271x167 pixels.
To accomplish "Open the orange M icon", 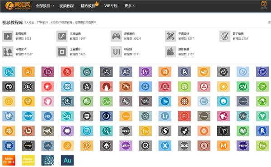I will tap(224, 146).
